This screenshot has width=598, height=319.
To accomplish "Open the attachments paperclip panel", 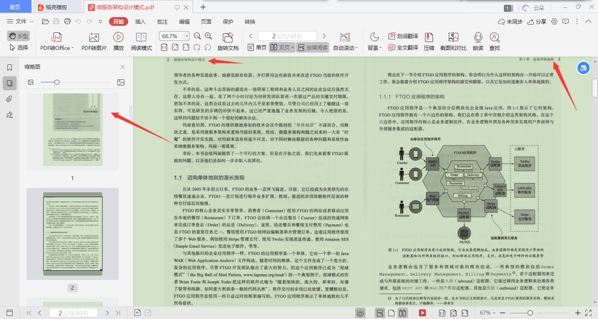I will (x=10, y=99).
